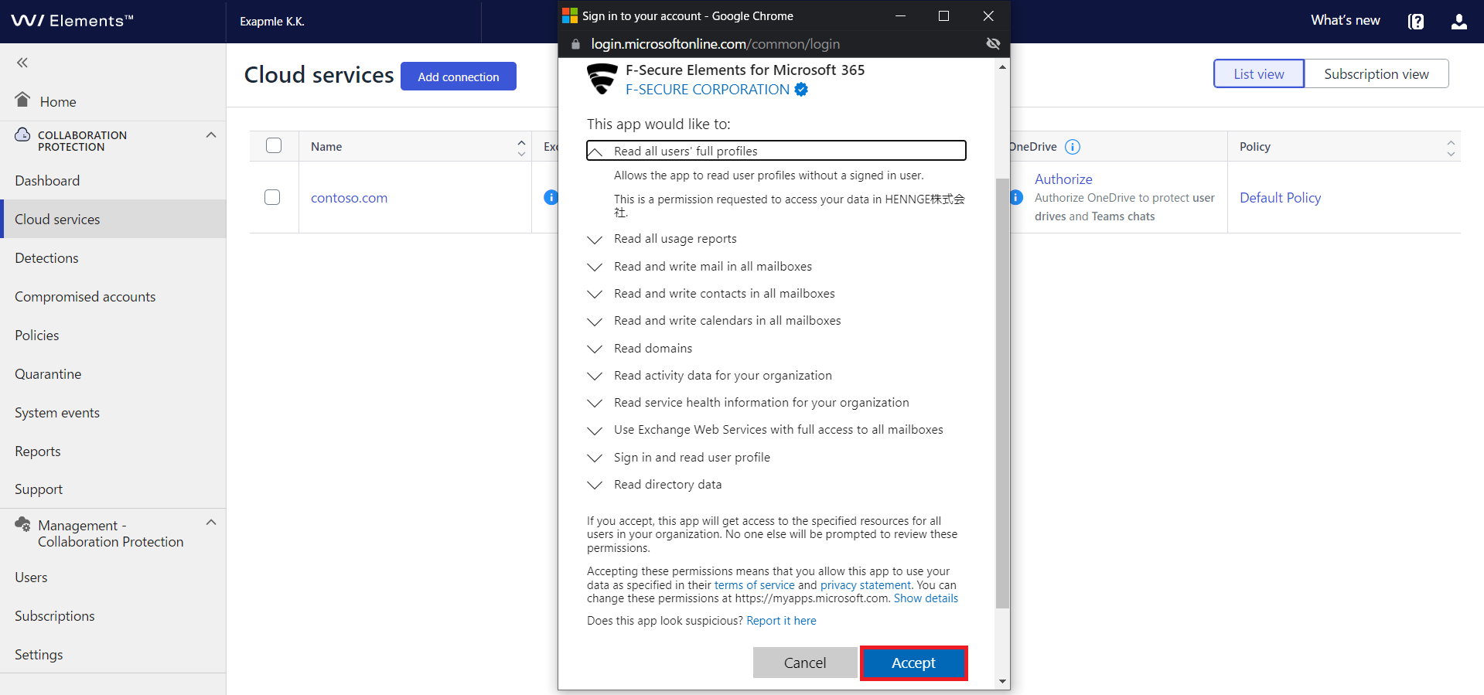Collapse the sidebar with double-chevron icon
This screenshot has height=695, width=1484.
22,63
